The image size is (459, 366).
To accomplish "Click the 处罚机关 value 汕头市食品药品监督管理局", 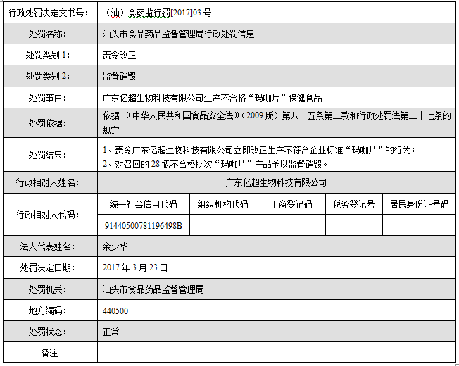I will coord(153,289).
